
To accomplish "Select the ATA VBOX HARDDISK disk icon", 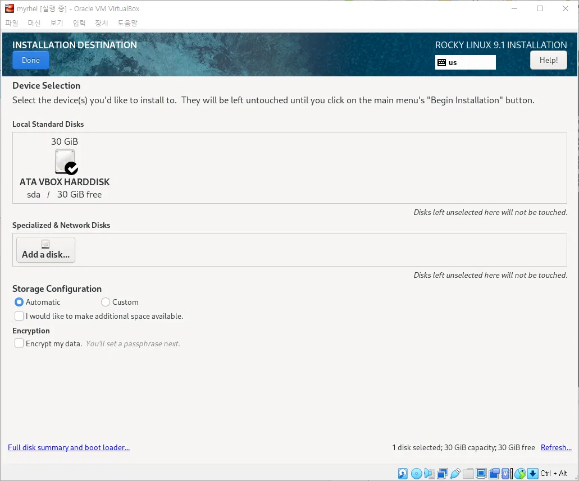I will [x=66, y=162].
